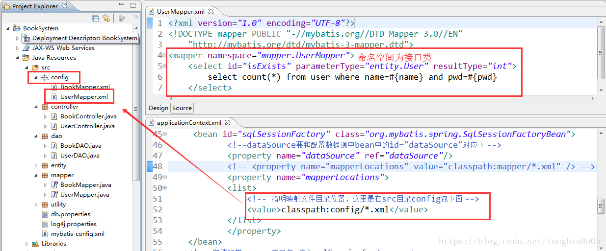Expand the UserDAO.java node
This screenshot has height=251, width=606.
(x=45, y=156)
